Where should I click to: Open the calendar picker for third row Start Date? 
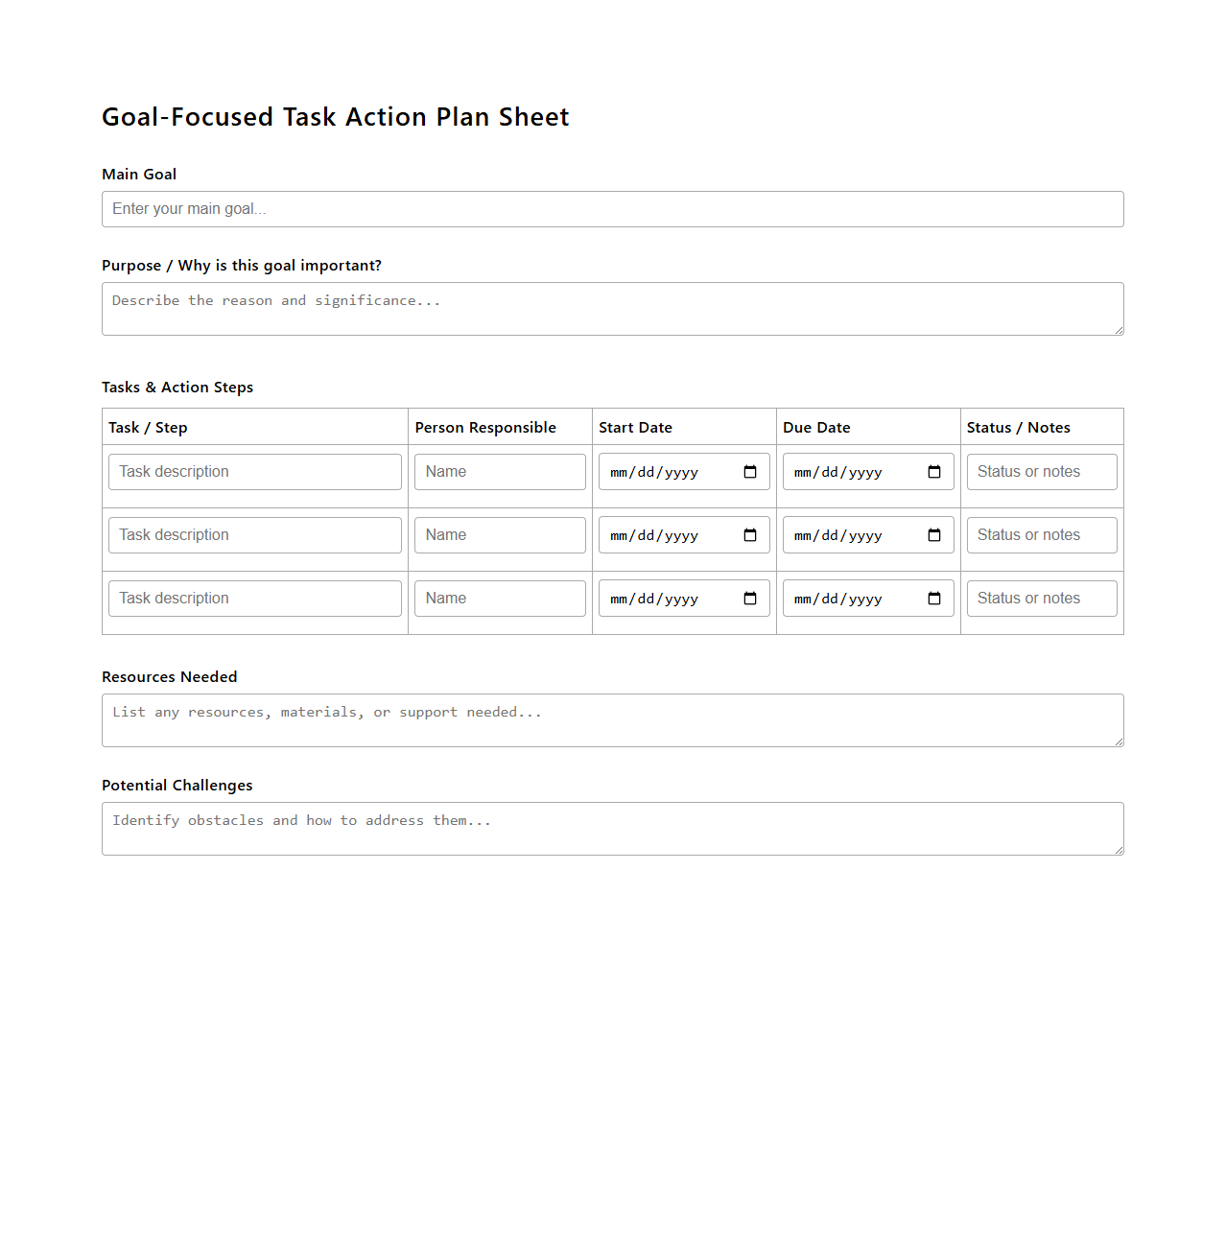click(x=749, y=598)
